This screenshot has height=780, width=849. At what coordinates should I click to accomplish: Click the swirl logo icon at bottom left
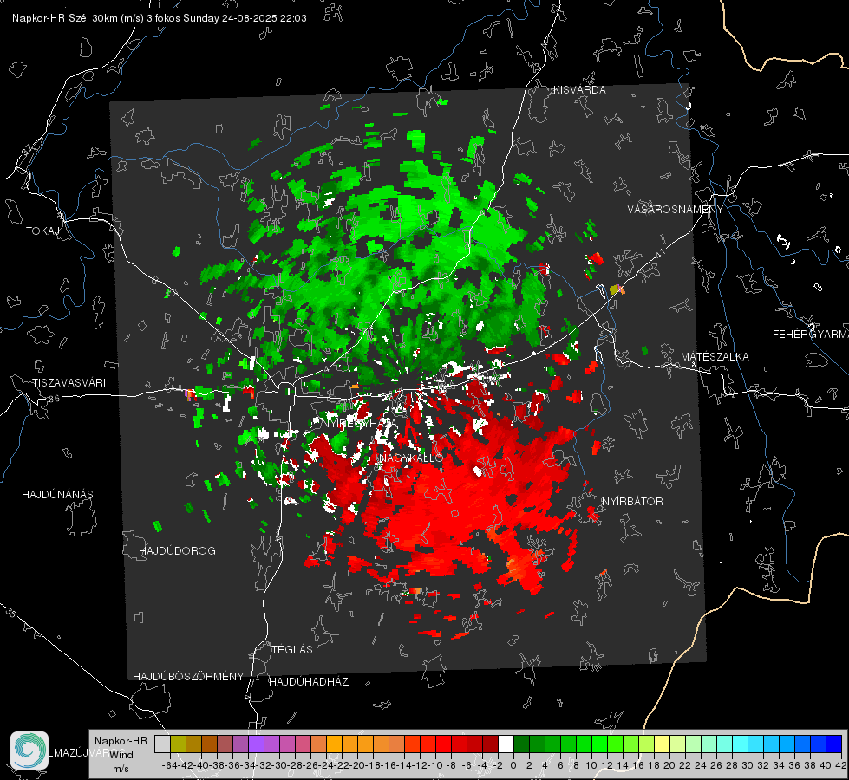pos(29,751)
